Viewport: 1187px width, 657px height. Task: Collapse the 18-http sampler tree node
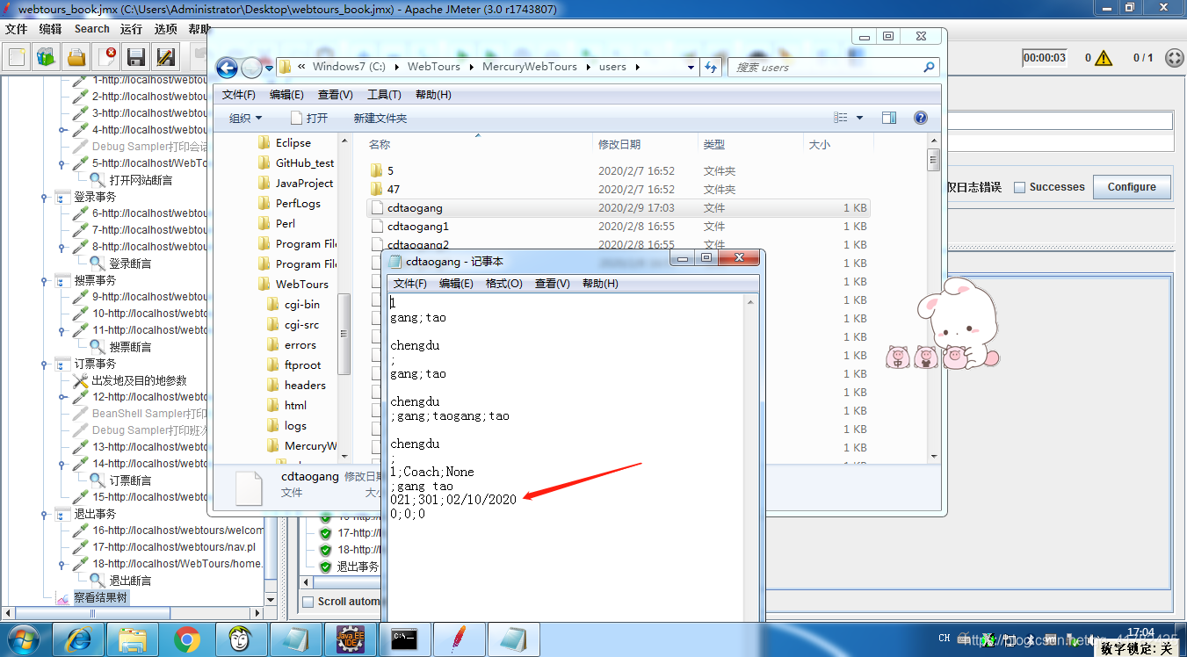[62, 565]
